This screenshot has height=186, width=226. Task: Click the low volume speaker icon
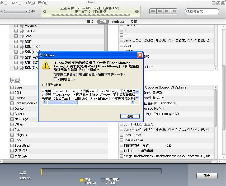2,11
